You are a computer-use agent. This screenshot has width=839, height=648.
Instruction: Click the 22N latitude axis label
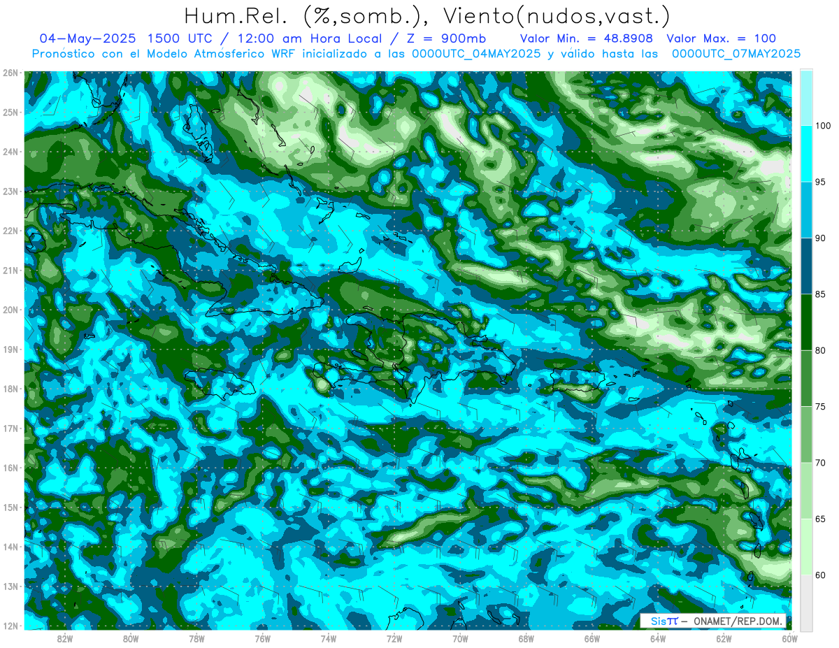(10, 231)
